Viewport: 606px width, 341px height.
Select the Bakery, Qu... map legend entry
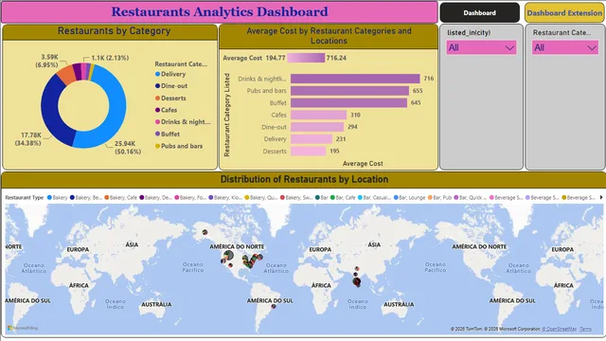pos(261,198)
